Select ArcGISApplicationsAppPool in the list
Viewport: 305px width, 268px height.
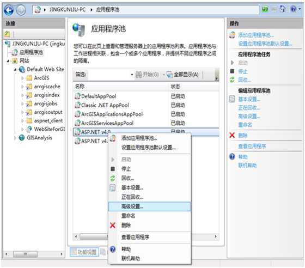[x=146, y=114]
